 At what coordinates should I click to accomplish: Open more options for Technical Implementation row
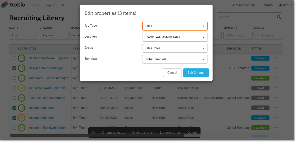pyautogui.click(x=276, y=98)
